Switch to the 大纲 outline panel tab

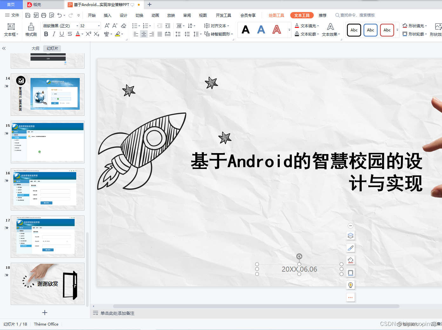(x=35, y=48)
